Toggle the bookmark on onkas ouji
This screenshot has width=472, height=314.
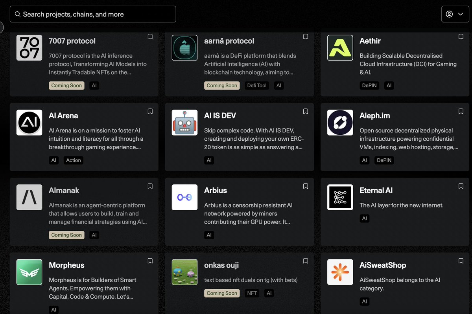305,261
